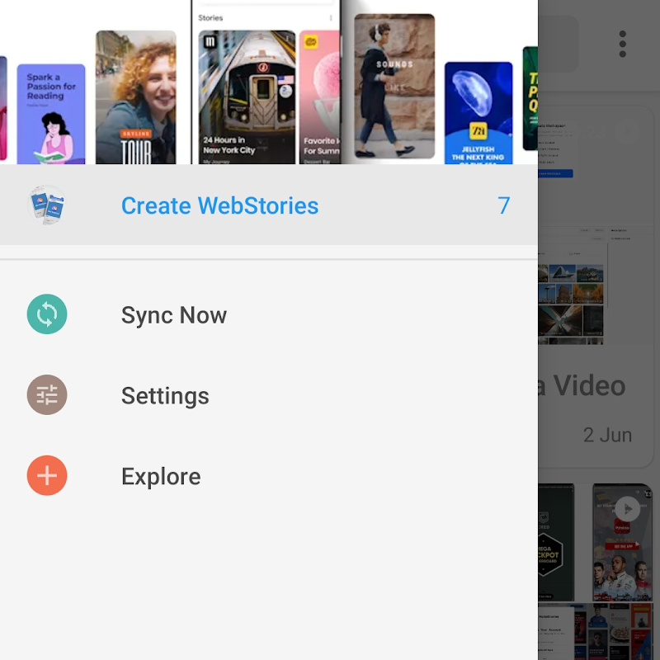Open the three-dot overflow menu
Image resolution: width=660 pixels, height=660 pixels.
click(x=623, y=44)
